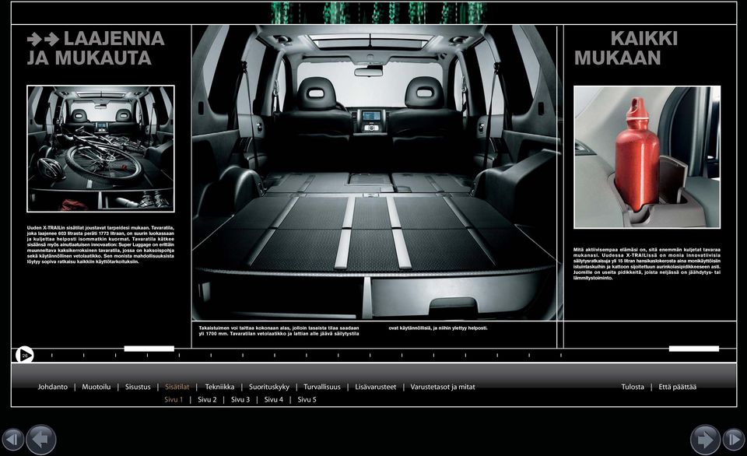
Task: Select Sivu 1 sub-page
Action: coord(174,400)
